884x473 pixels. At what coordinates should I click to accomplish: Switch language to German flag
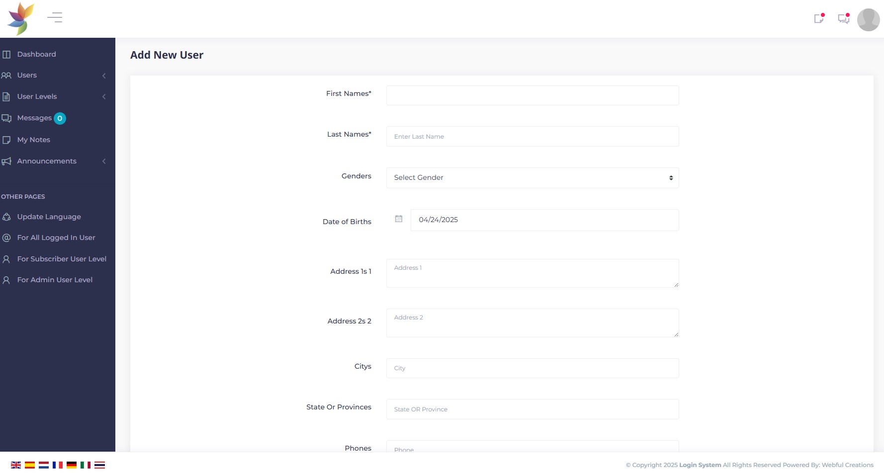pyautogui.click(x=72, y=465)
